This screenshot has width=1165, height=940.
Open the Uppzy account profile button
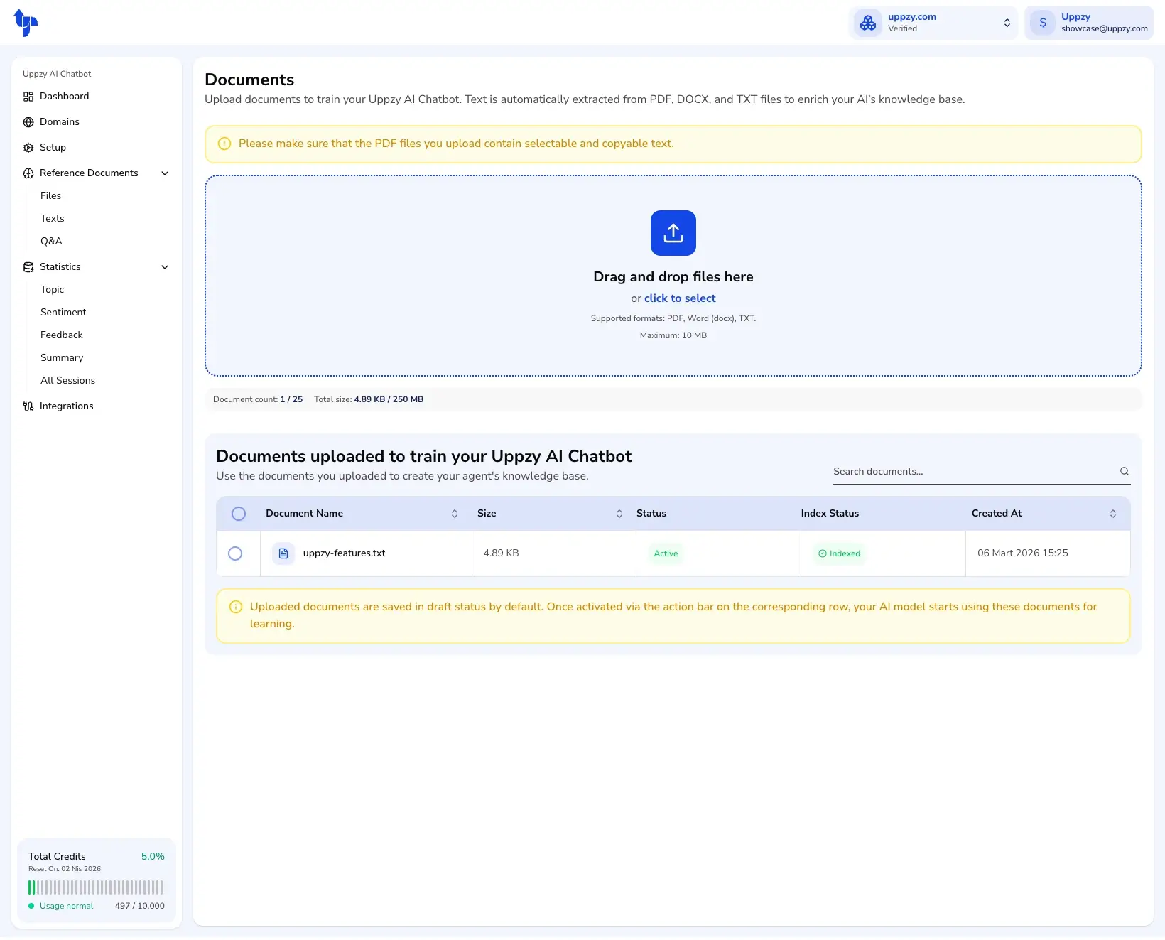point(1088,23)
